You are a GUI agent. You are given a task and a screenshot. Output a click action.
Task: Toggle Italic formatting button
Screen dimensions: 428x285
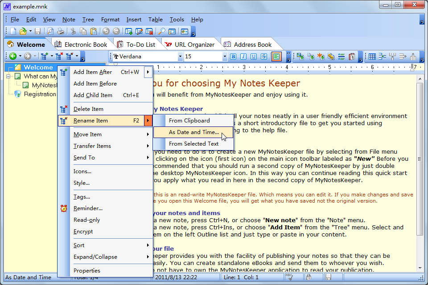[243, 57]
